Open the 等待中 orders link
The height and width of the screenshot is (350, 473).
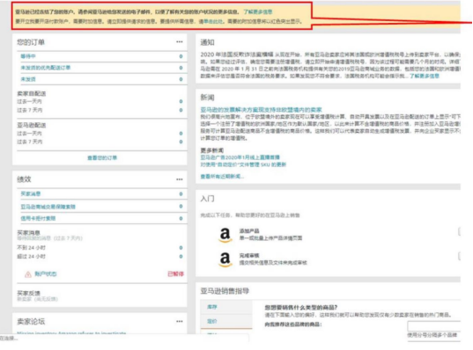click(28, 56)
